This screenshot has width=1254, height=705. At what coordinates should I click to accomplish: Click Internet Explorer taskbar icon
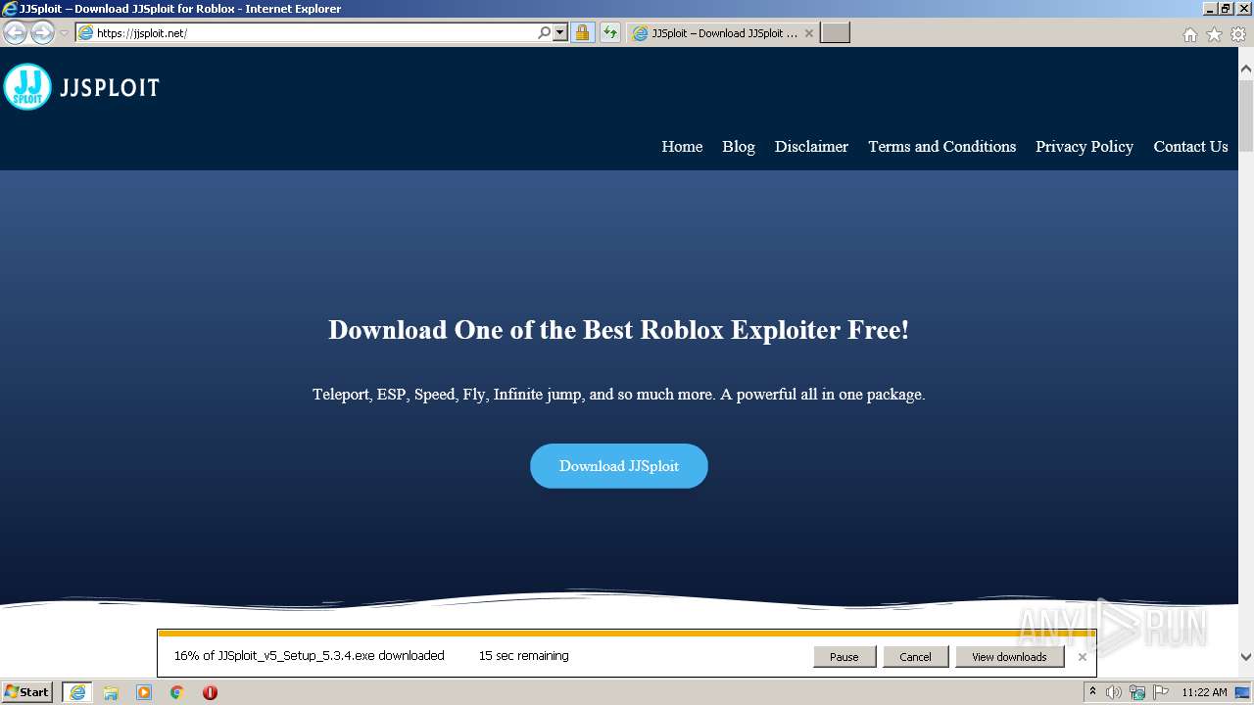pos(77,692)
